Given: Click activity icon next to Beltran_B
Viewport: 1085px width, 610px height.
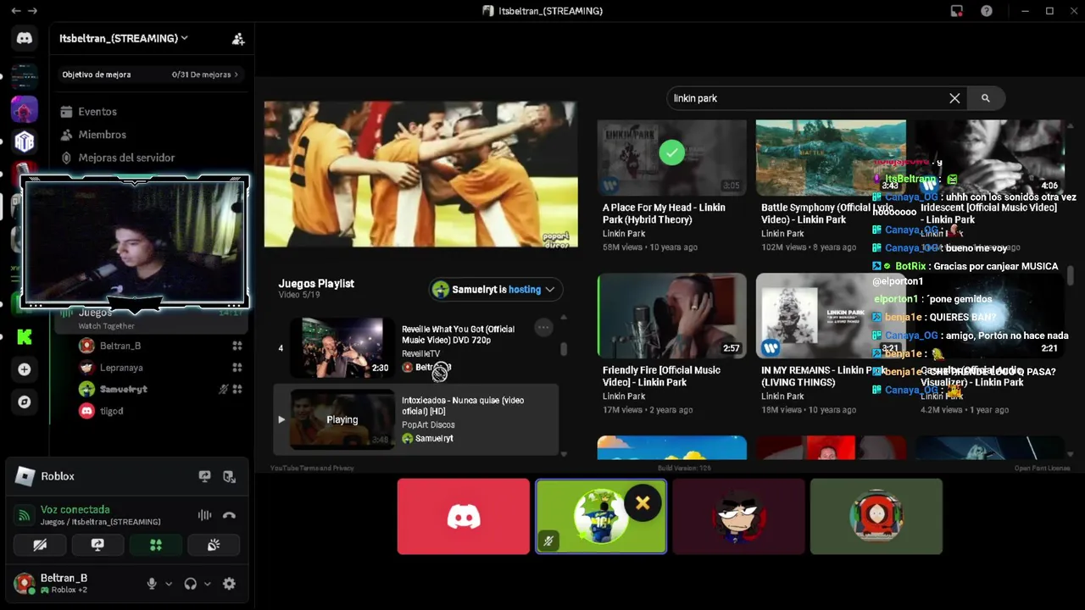Looking at the screenshot, I should [237, 346].
